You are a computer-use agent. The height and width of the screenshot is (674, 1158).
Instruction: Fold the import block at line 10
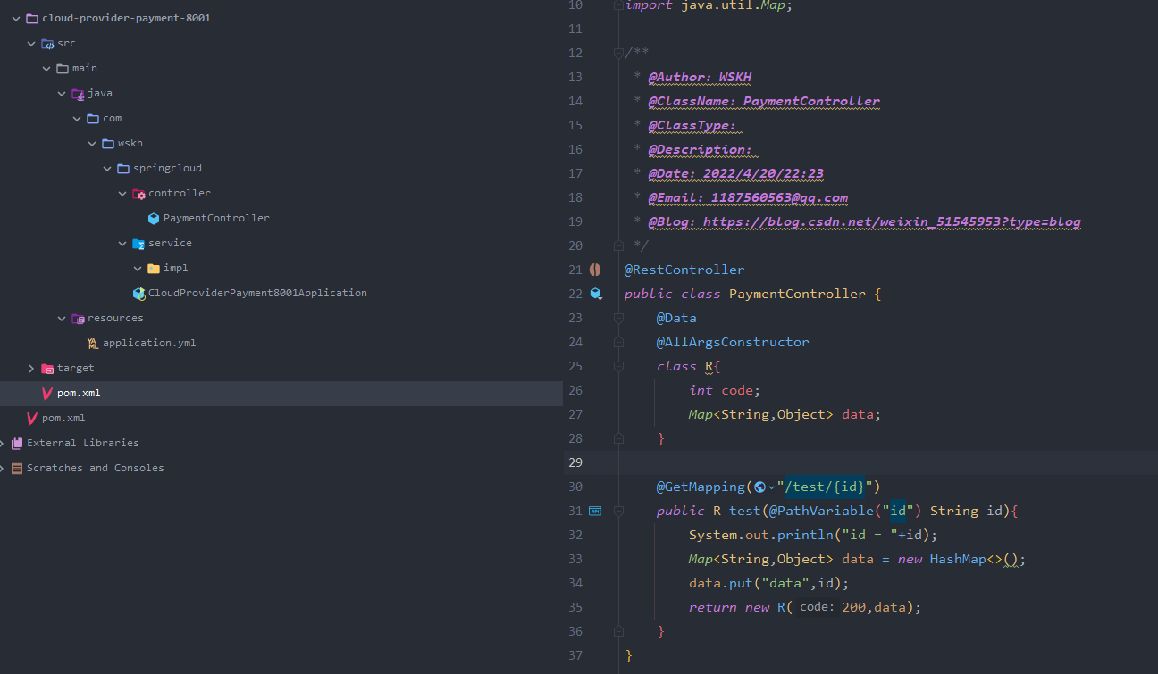(x=618, y=5)
